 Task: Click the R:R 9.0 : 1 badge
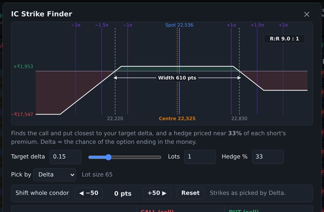284,39
